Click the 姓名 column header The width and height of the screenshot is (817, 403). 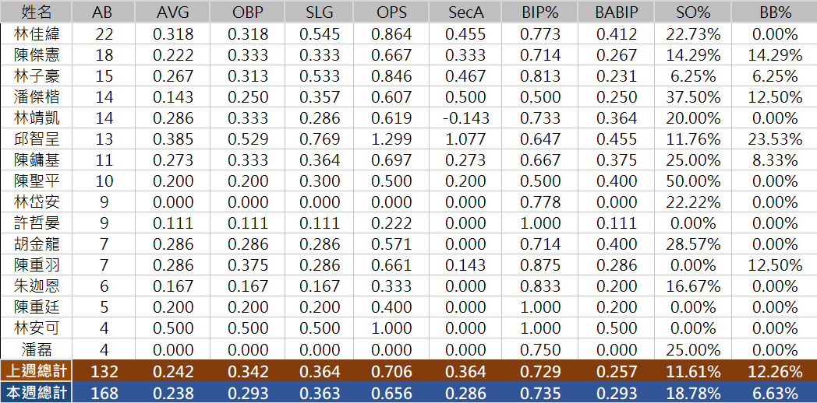click(36, 12)
